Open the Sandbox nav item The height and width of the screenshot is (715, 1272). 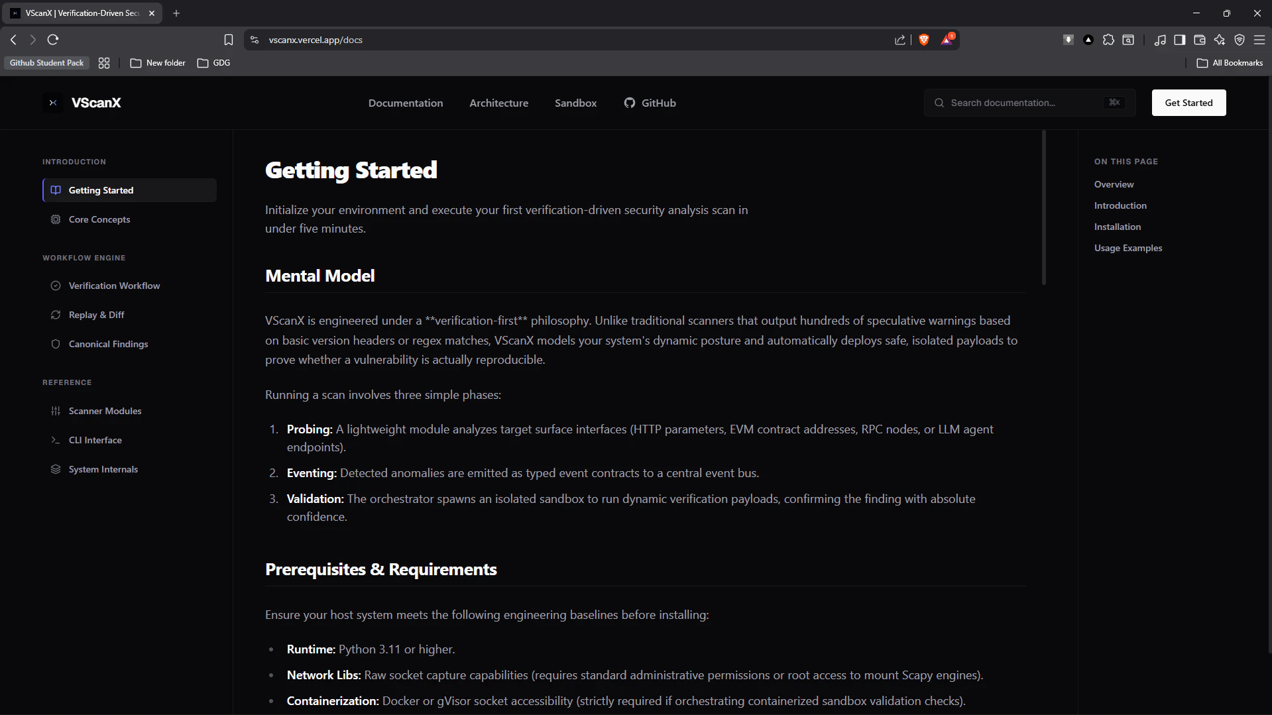click(575, 103)
